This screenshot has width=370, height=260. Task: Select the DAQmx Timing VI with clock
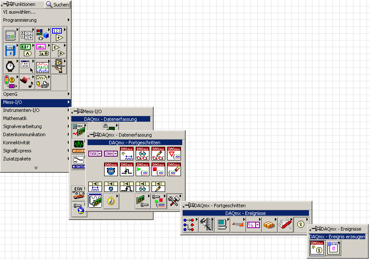click(111, 169)
